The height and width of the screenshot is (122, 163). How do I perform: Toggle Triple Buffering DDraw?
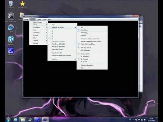coord(92,44)
